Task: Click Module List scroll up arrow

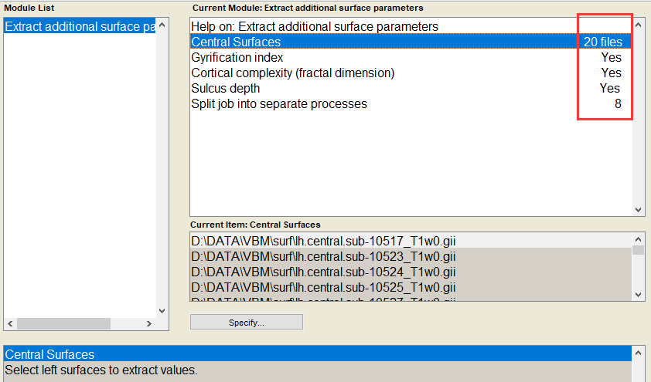Action: (162, 25)
